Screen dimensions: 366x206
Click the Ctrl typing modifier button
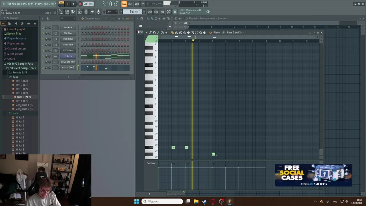click(x=156, y=12)
